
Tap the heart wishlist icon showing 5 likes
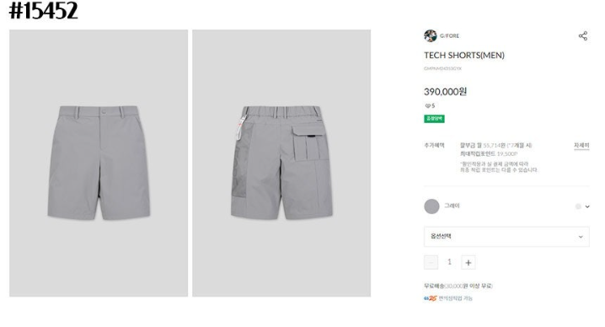tap(427, 105)
